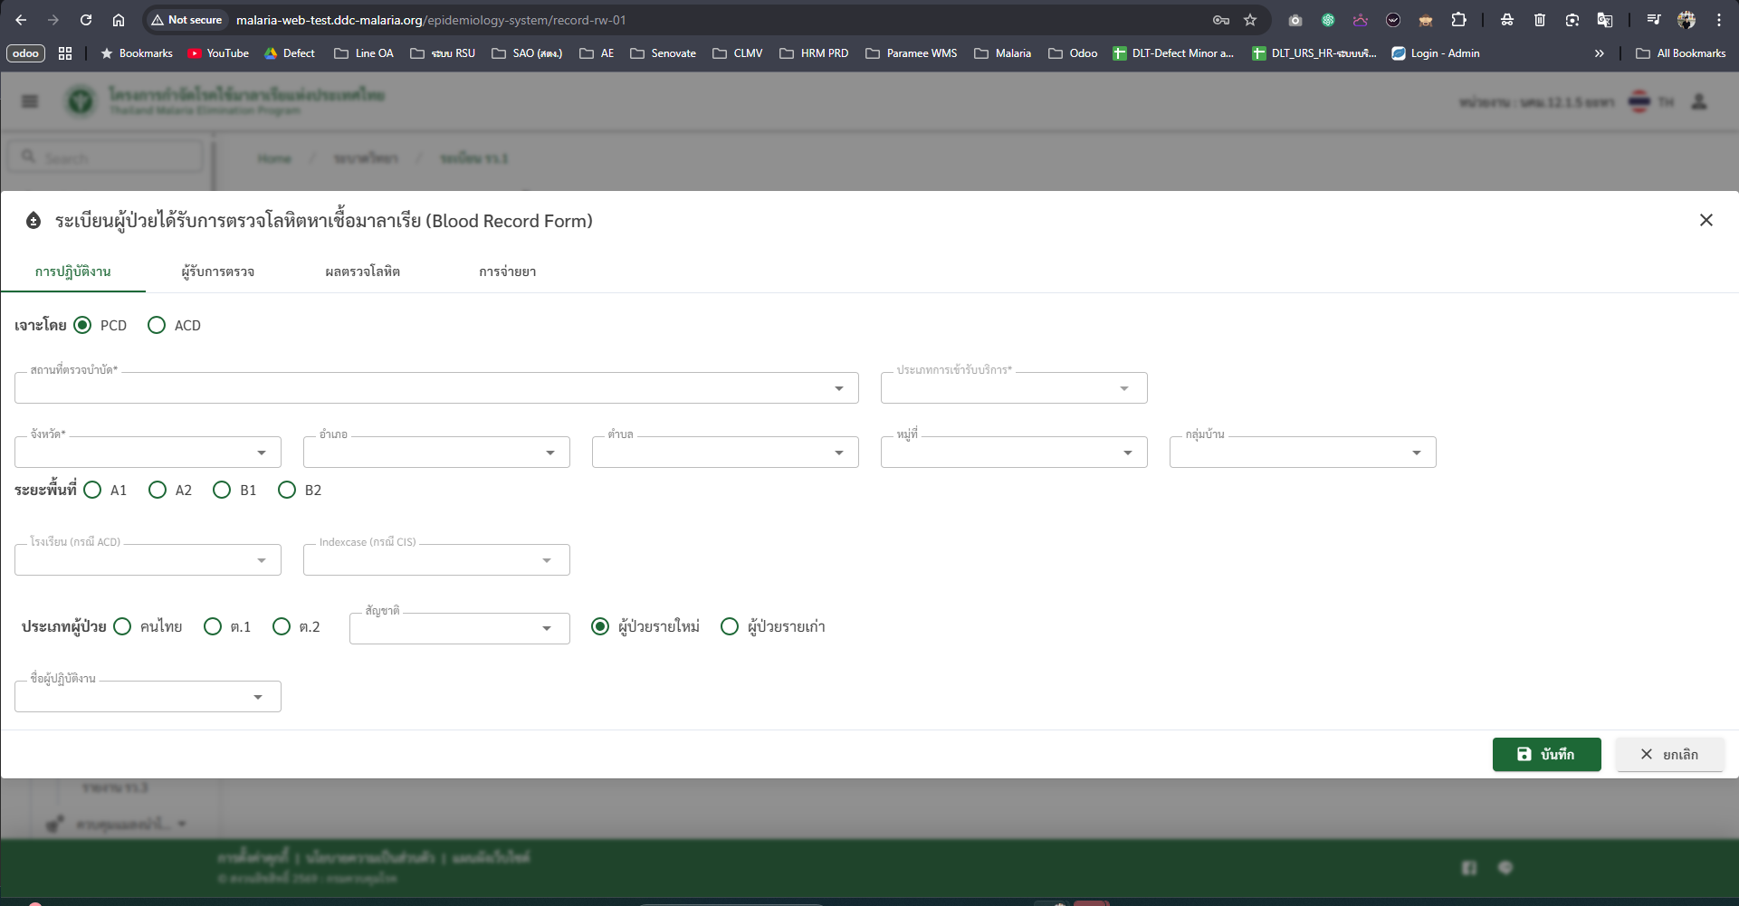Open the สัญชาติ dropdown list
Screen dimensions: 1739x906
[x=459, y=628]
